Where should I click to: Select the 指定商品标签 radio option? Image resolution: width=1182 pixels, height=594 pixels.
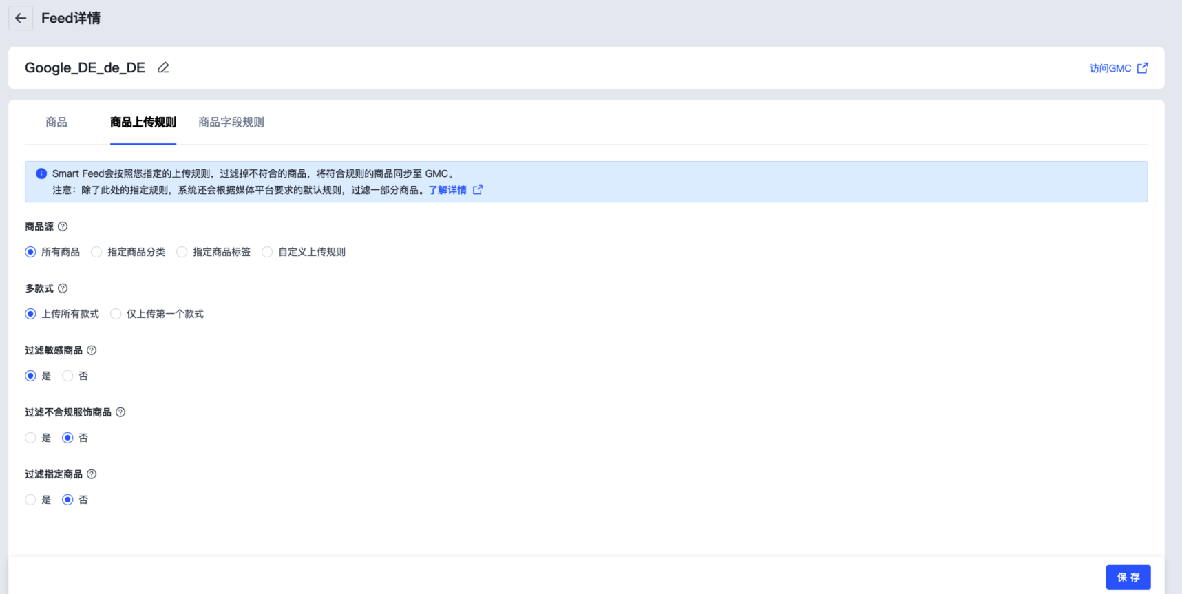182,252
